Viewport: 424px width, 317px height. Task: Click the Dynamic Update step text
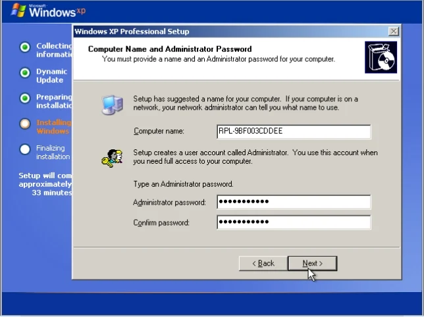51,76
